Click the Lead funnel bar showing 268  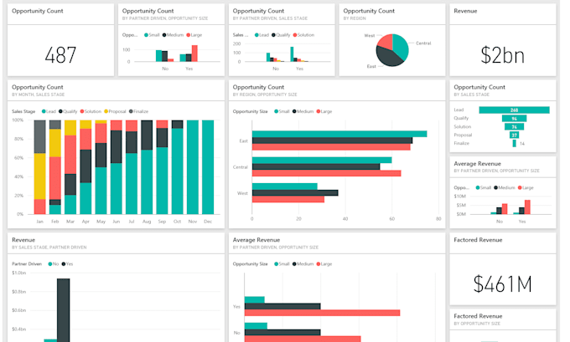click(514, 110)
